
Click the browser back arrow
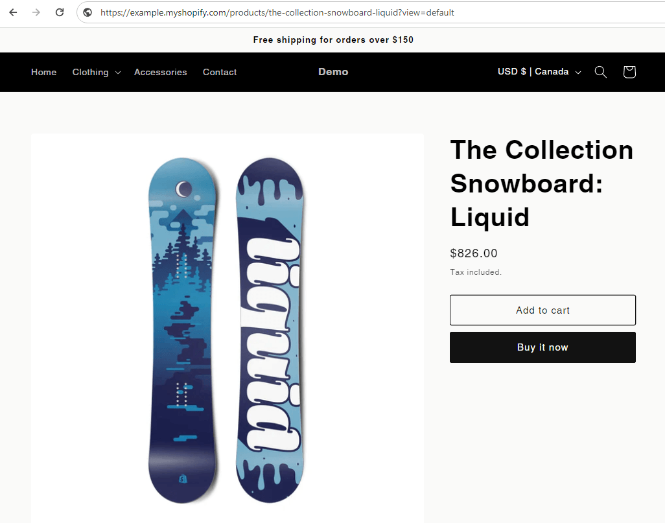point(13,12)
